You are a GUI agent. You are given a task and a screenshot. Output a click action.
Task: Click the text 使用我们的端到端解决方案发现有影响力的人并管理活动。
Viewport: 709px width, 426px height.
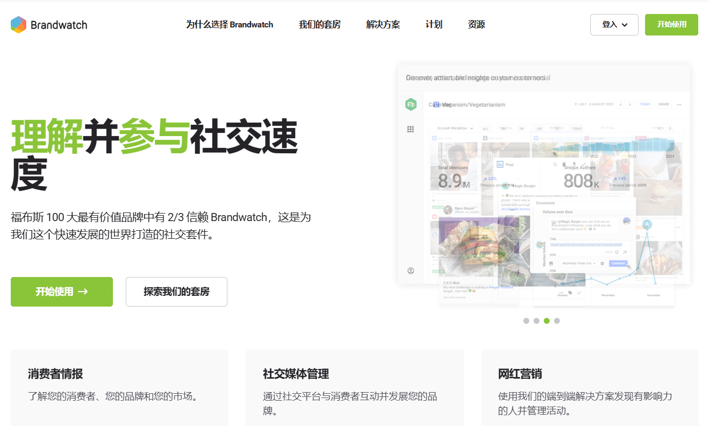pos(585,404)
